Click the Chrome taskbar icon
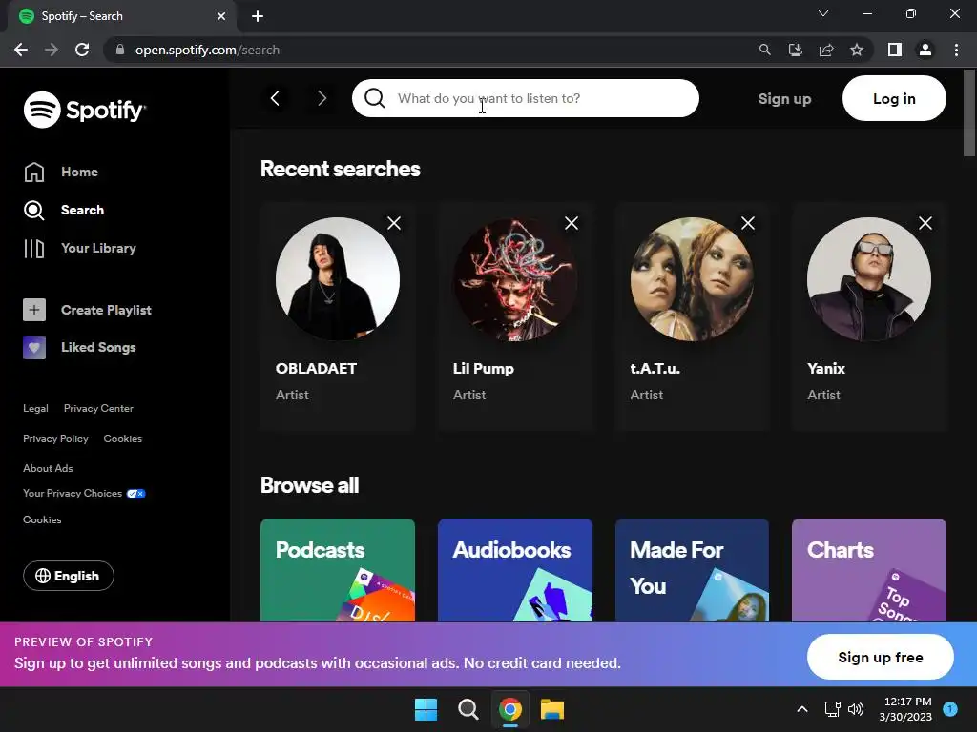 click(x=509, y=709)
